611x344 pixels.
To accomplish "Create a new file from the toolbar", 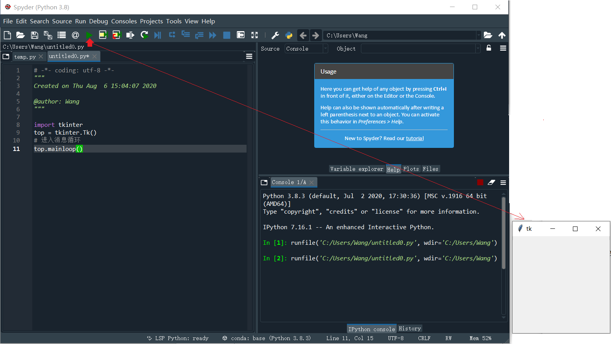I will pyautogui.click(x=7, y=35).
